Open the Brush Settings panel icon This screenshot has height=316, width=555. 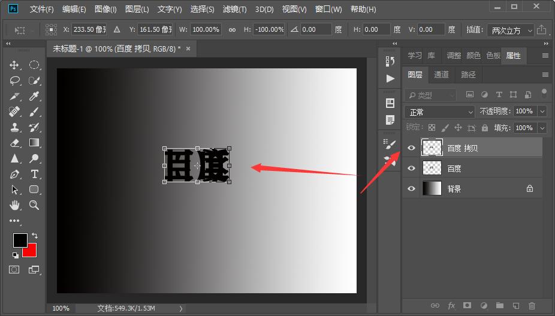390,144
